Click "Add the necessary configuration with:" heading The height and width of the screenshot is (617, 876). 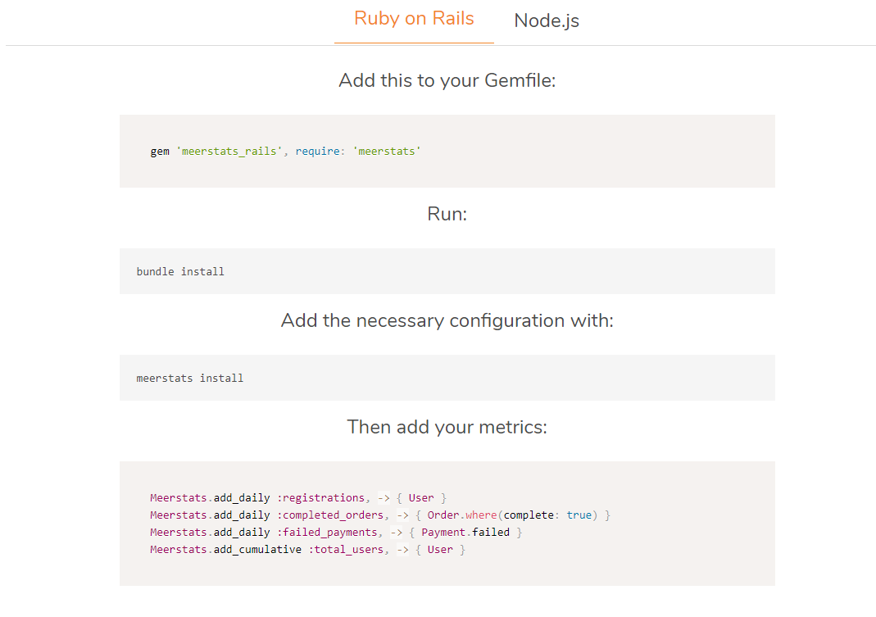(x=447, y=320)
